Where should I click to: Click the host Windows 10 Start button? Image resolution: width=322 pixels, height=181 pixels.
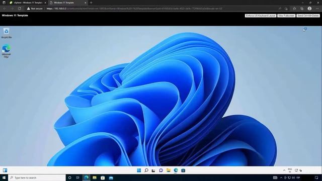tap(4, 177)
